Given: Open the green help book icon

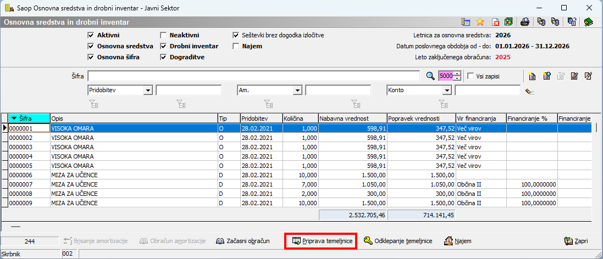Looking at the screenshot, I should [x=588, y=22].
